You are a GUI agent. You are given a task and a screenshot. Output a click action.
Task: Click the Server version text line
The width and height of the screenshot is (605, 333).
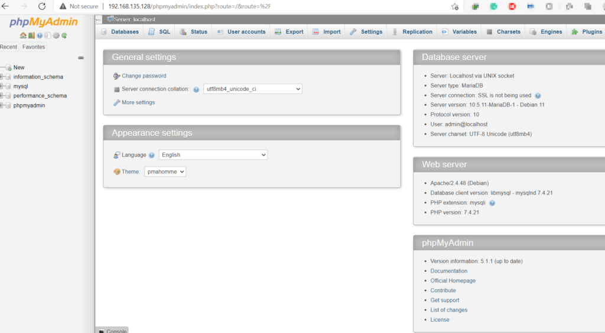click(x=487, y=105)
